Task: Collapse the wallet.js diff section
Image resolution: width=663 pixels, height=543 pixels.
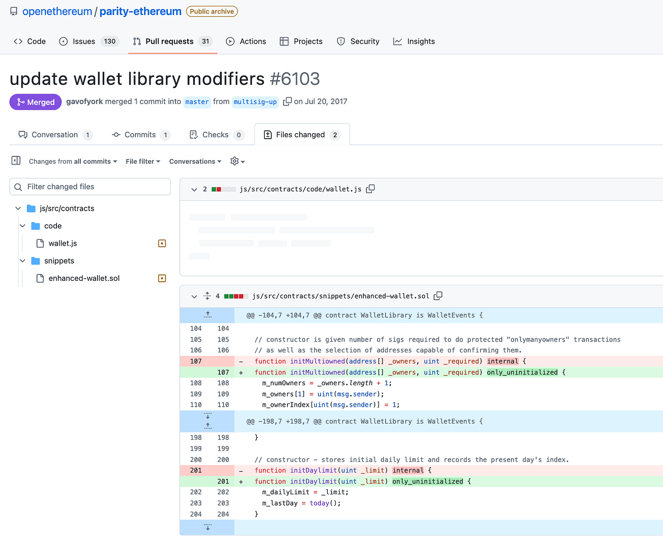Action: [194, 189]
